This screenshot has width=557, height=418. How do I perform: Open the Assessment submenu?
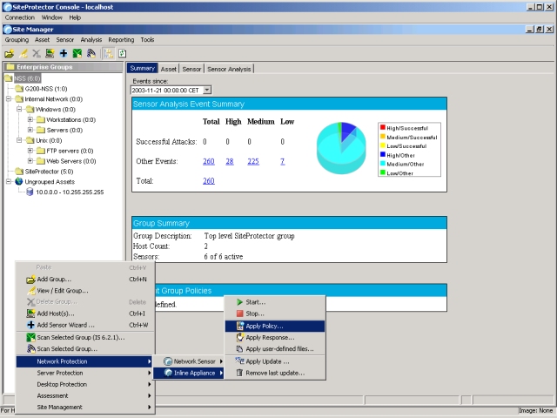(85, 395)
